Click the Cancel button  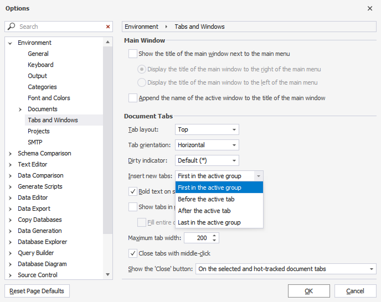pos(355,291)
